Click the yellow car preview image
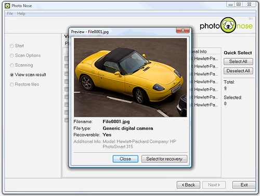The width and height of the screenshot is (260, 196). click(x=131, y=78)
